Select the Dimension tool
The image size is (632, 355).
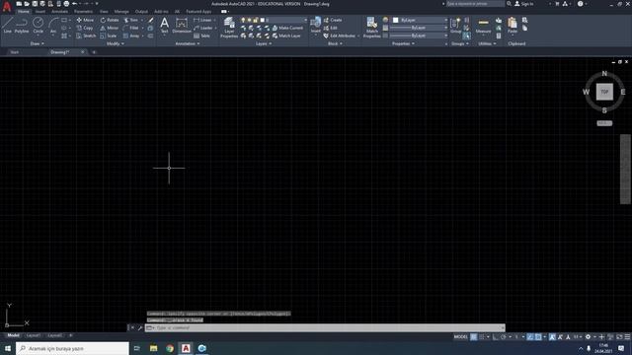[x=182, y=26]
